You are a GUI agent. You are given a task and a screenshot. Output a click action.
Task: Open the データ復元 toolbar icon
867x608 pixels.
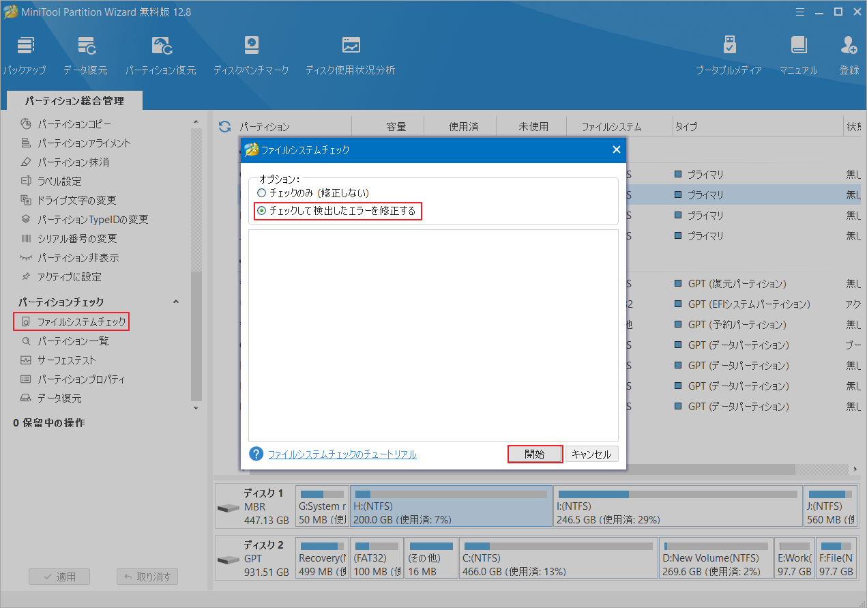click(x=85, y=56)
